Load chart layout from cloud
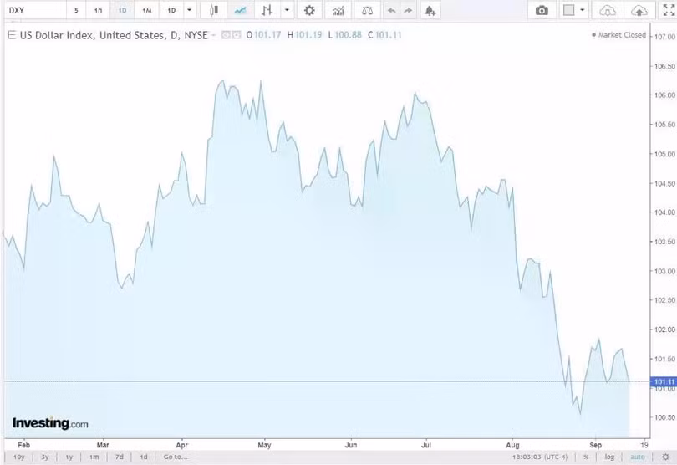677x465 pixels. pos(608,10)
